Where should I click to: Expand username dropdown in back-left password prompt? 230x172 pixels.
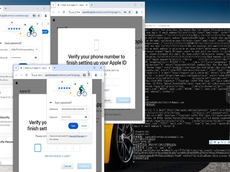(37, 49)
